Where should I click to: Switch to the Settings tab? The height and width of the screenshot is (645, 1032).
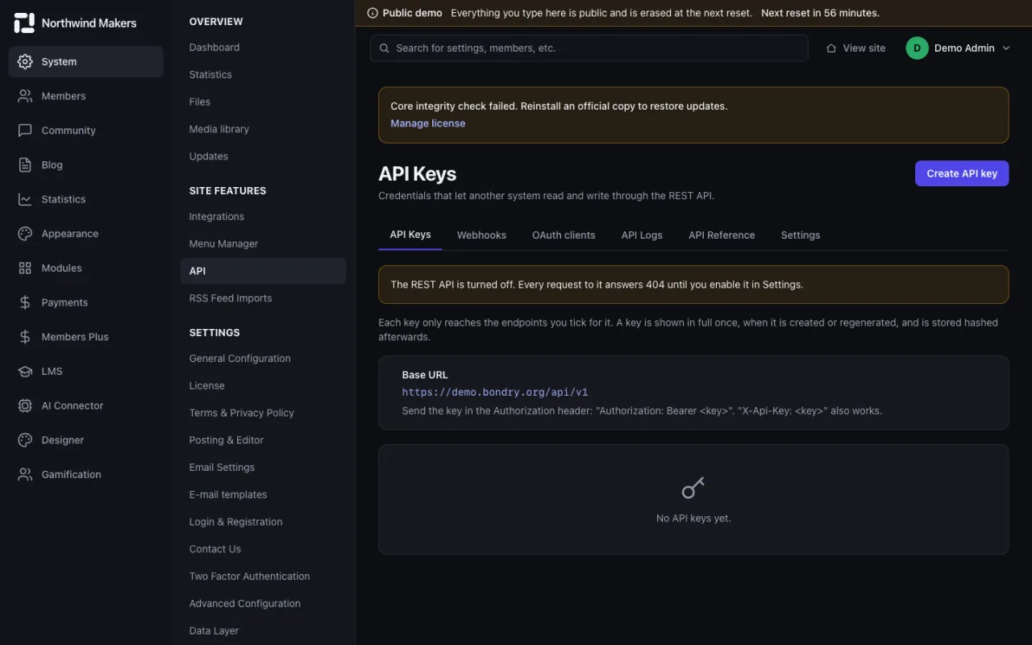click(801, 235)
